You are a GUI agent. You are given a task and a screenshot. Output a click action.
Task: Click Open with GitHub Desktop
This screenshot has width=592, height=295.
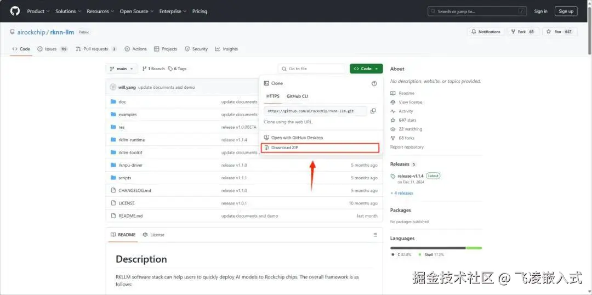(293, 138)
